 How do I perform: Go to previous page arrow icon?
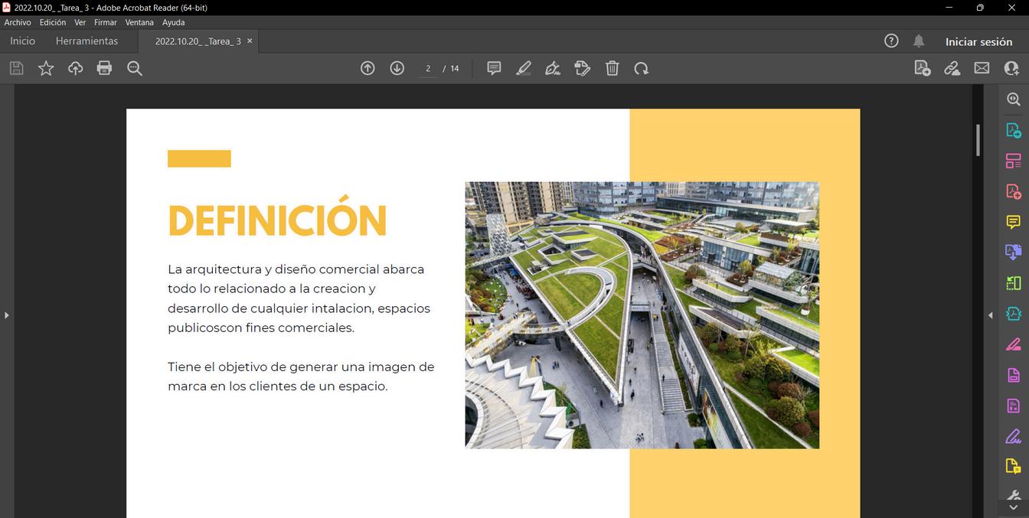pyautogui.click(x=367, y=68)
